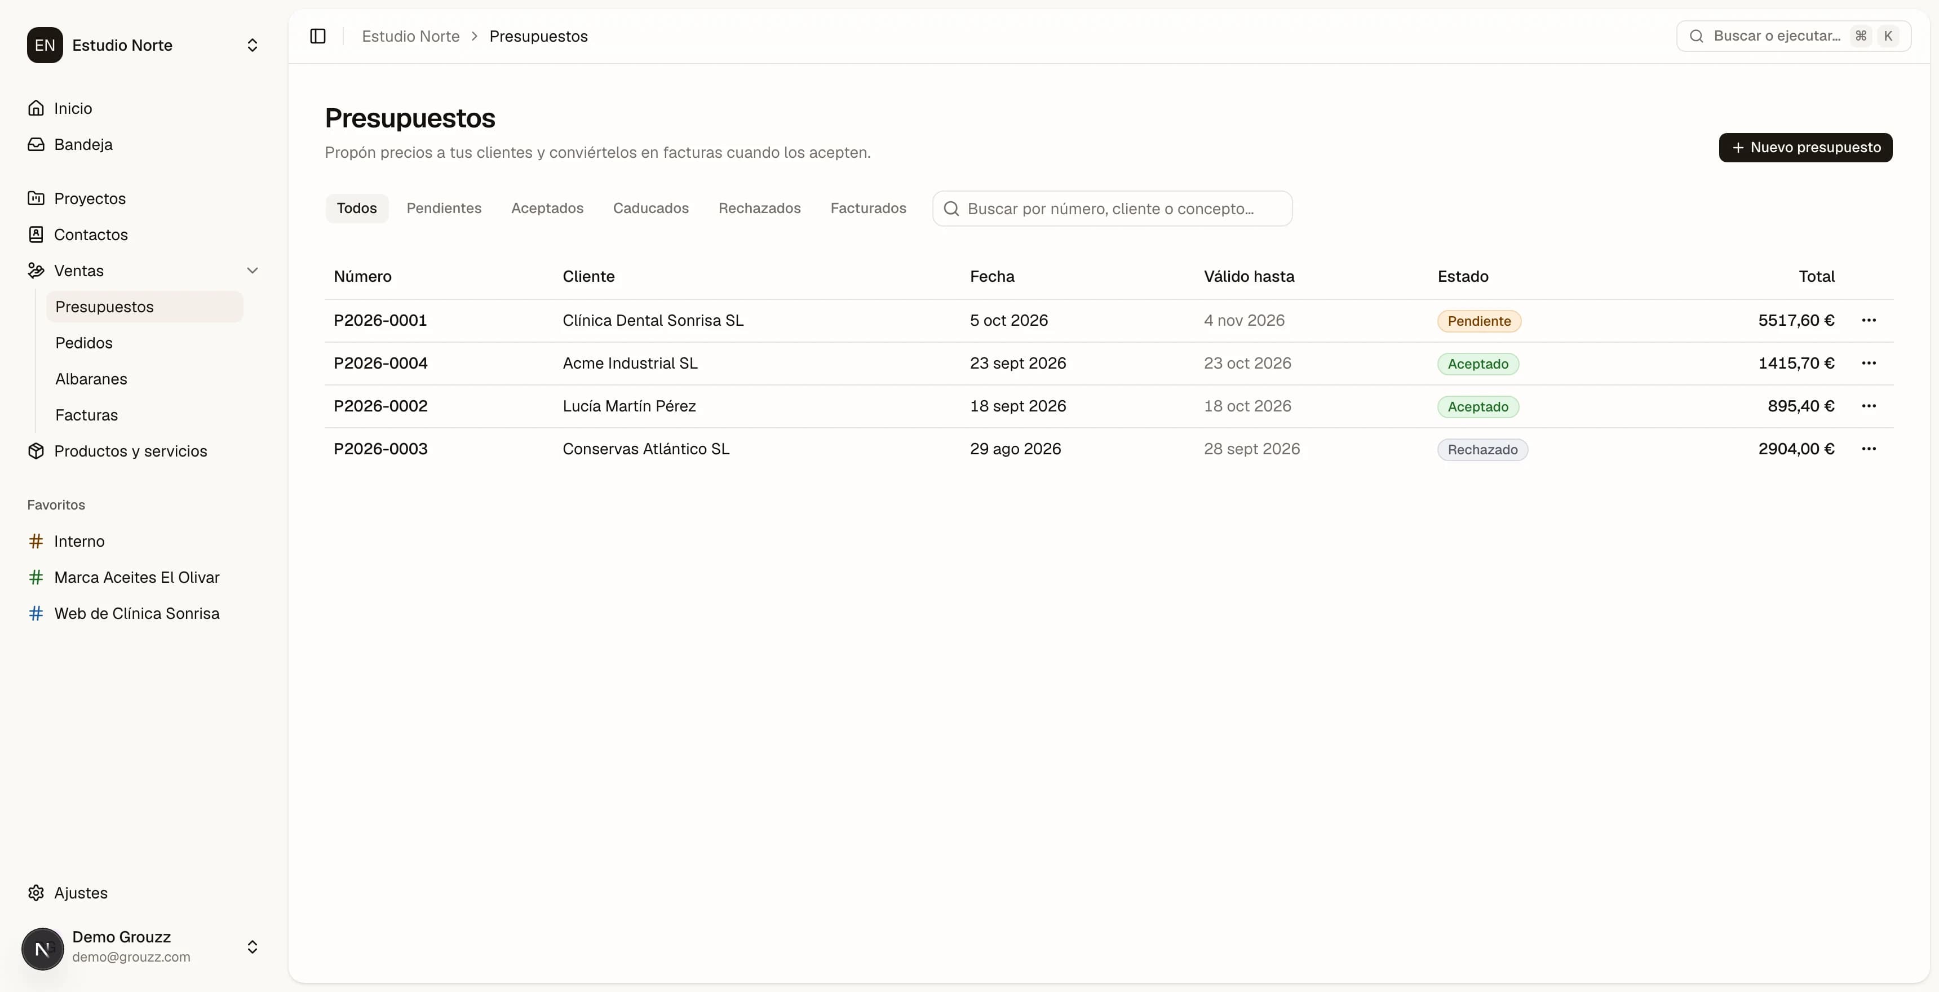The width and height of the screenshot is (1939, 992).
Task: Click the Demo Grouzz avatar
Action: pyautogui.click(x=43, y=949)
